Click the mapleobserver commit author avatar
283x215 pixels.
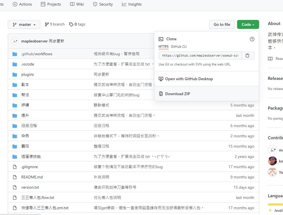pos(15,41)
